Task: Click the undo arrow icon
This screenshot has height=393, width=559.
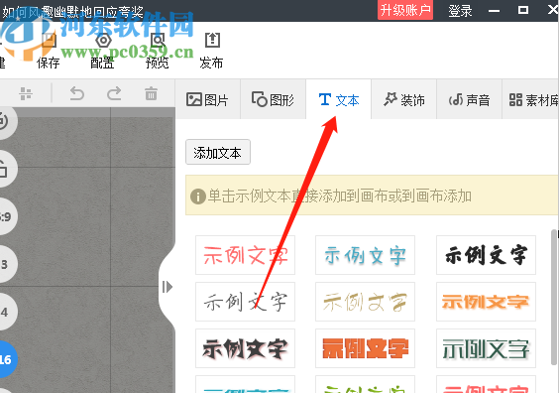Action: point(77,94)
